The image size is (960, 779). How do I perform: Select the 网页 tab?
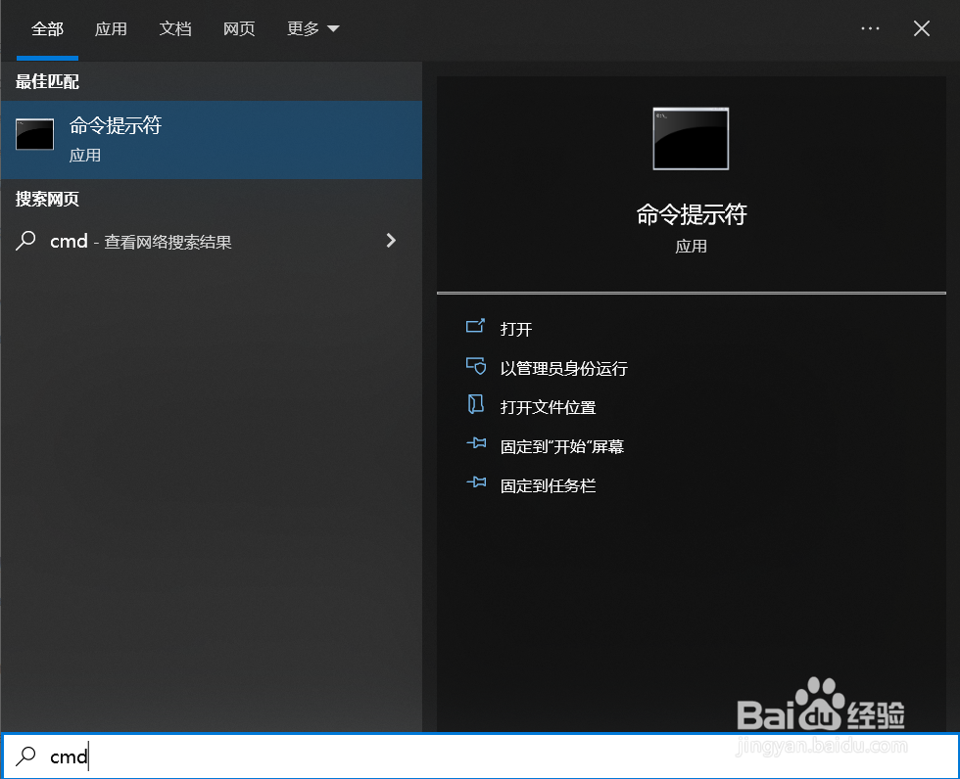239,29
